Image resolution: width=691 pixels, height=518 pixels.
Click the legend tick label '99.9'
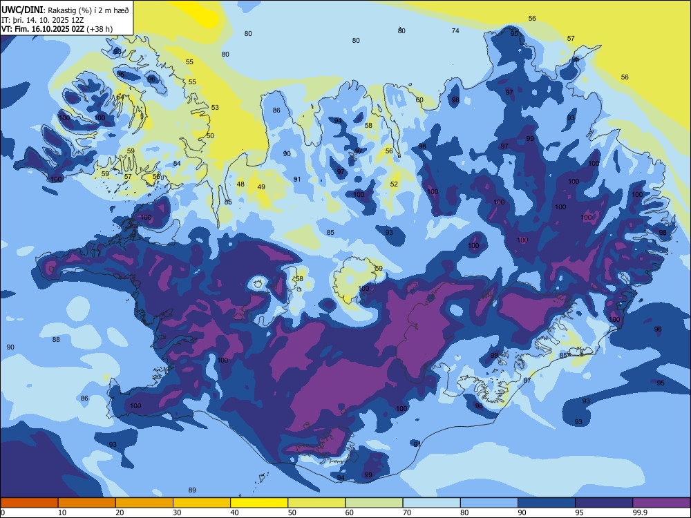click(x=640, y=512)
